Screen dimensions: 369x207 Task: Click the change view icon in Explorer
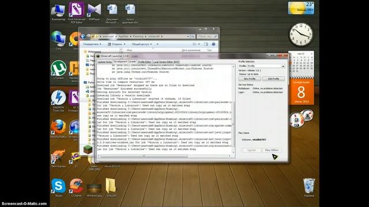point(194,44)
